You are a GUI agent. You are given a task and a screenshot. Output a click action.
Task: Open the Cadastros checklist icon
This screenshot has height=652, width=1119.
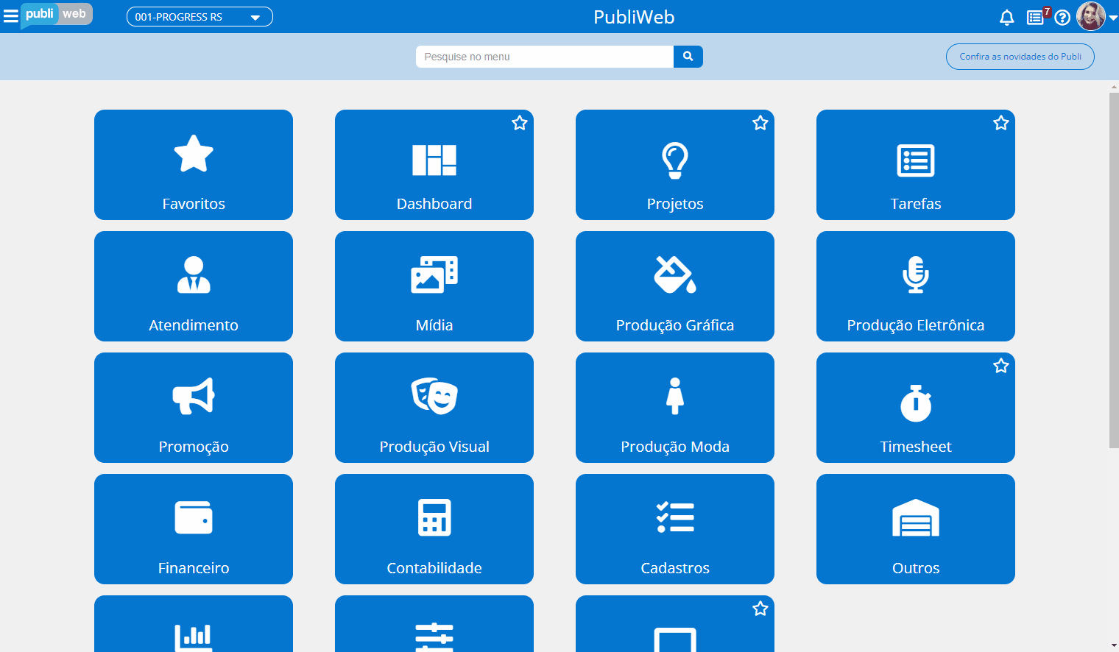(x=675, y=517)
